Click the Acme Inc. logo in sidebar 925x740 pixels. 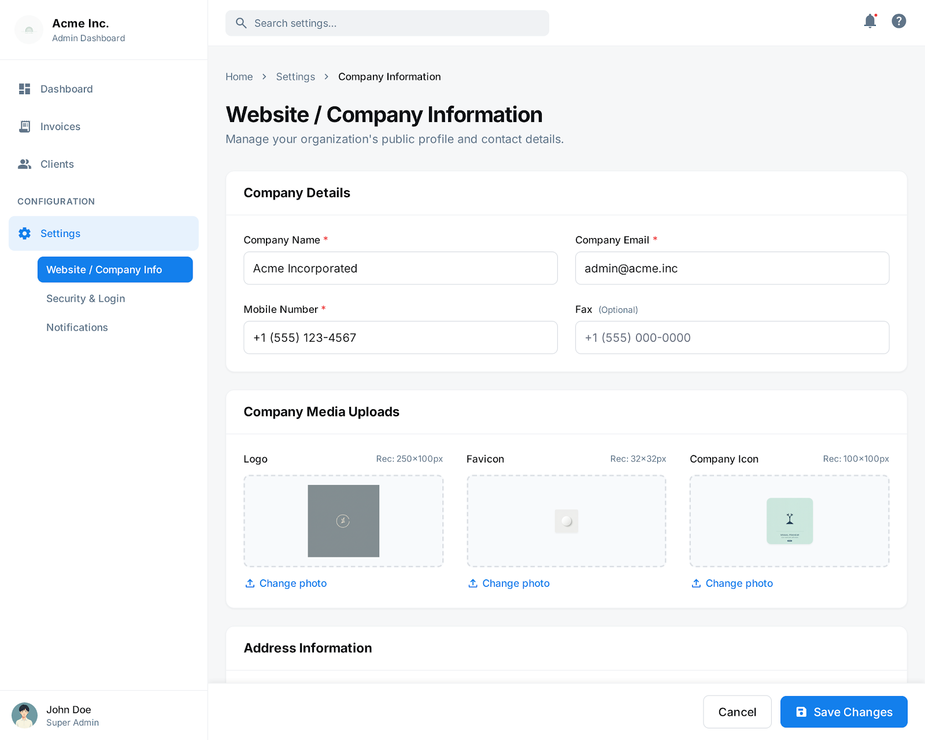pyautogui.click(x=29, y=30)
